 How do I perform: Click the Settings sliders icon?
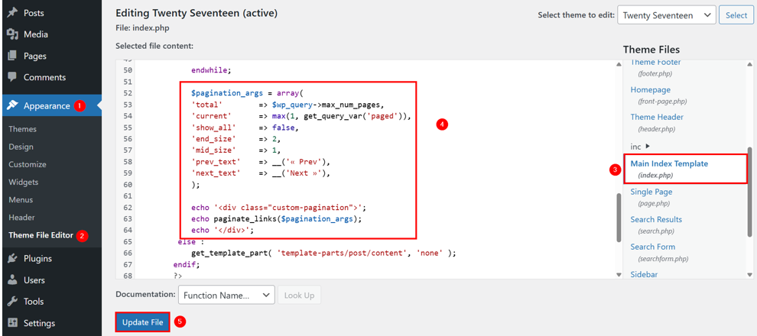(x=13, y=323)
